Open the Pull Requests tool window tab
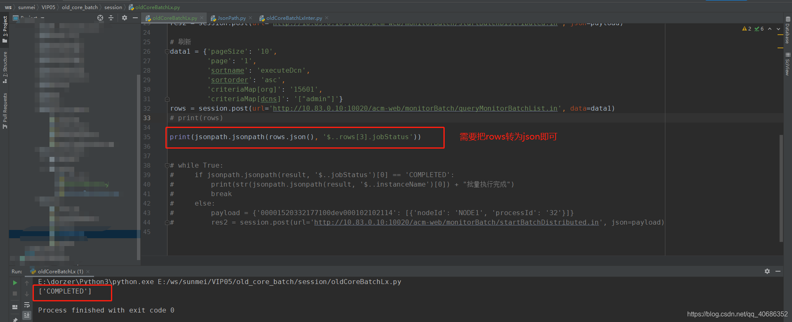 [5, 111]
